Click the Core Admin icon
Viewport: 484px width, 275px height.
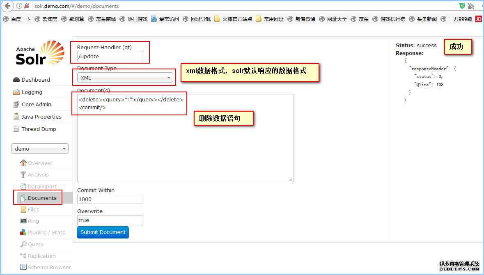tap(16, 105)
